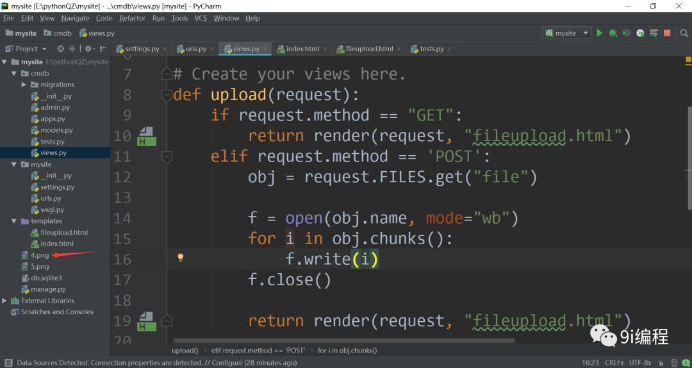Click the 16:23 cursor position indicator
The image size is (692, 368).
(x=591, y=363)
